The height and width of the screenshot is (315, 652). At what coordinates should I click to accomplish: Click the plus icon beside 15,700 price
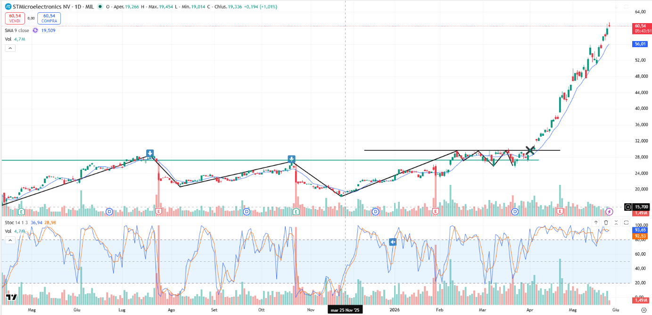pyautogui.click(x=627, y=207)
